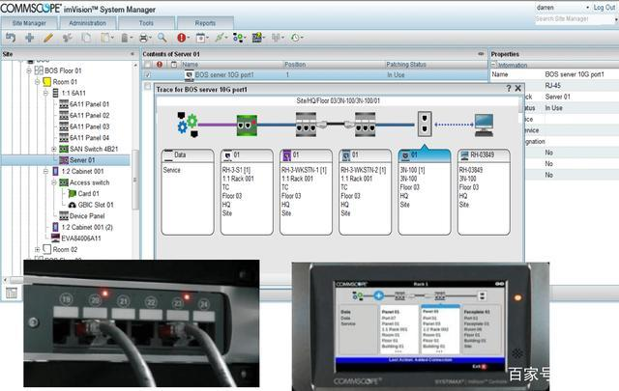This screenshot has height=391, width=619.
Task: Collapse the Site panel with its header arrow
Action: pyautogui.click(x=133, y=54)
